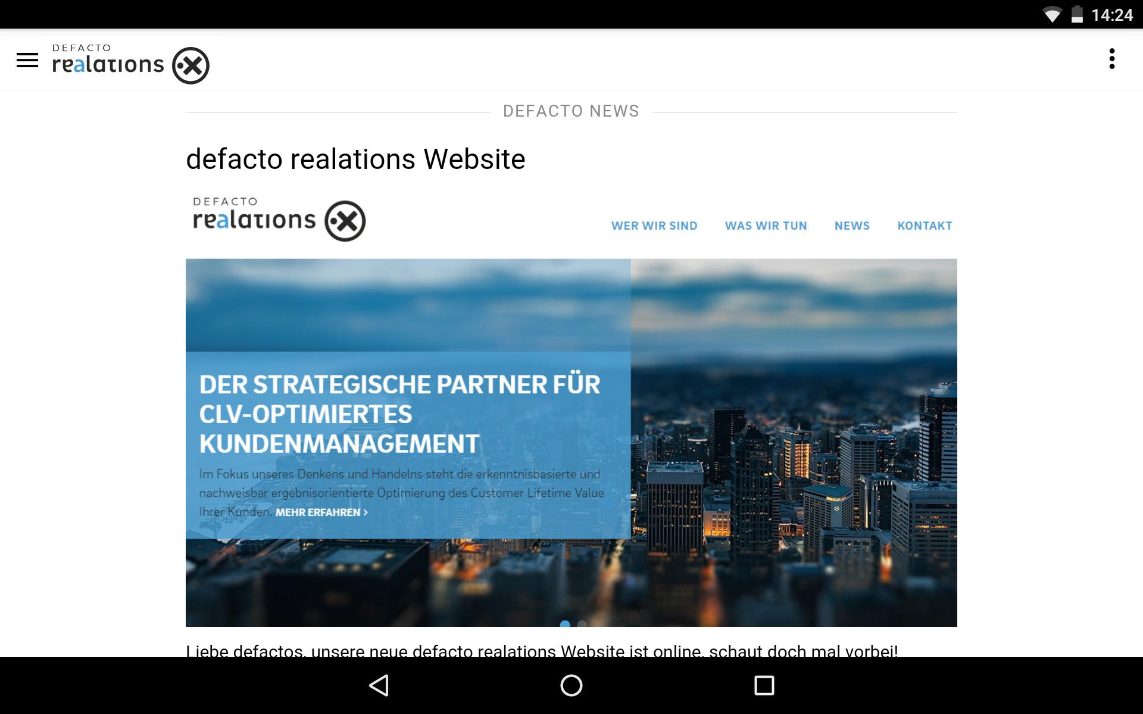Tap the defacto realations logo in article image
Screen dimensions: 1143x714
pos(279,220)
